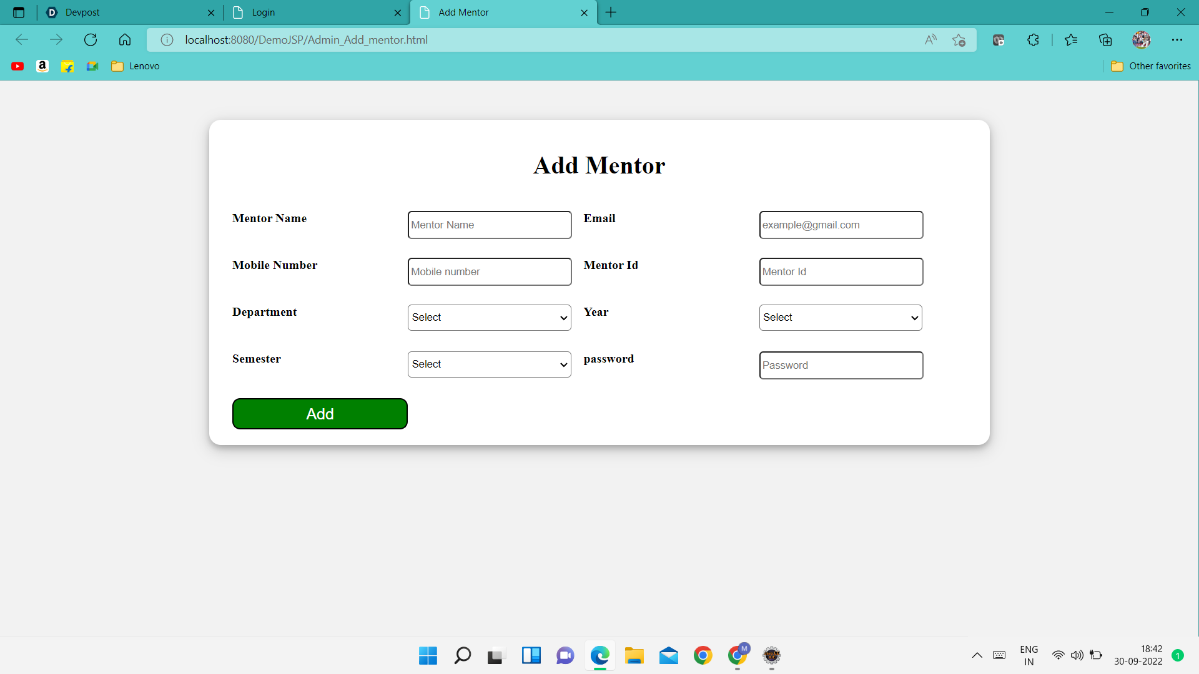
Task: Click the browser refresh icon
Action: pos(91,40)
